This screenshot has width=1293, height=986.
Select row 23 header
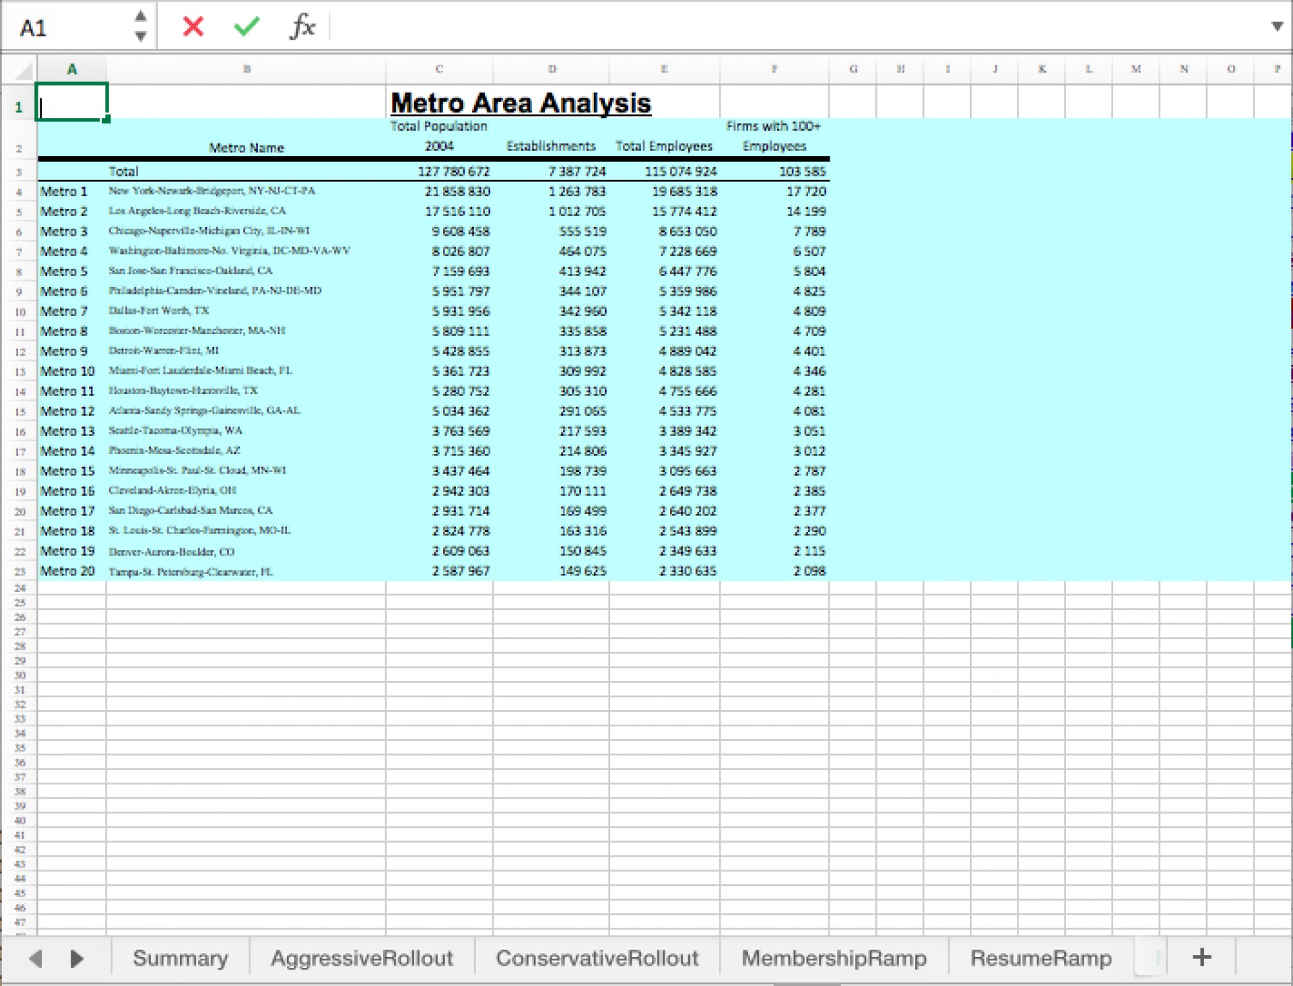(x=19, y=572)
